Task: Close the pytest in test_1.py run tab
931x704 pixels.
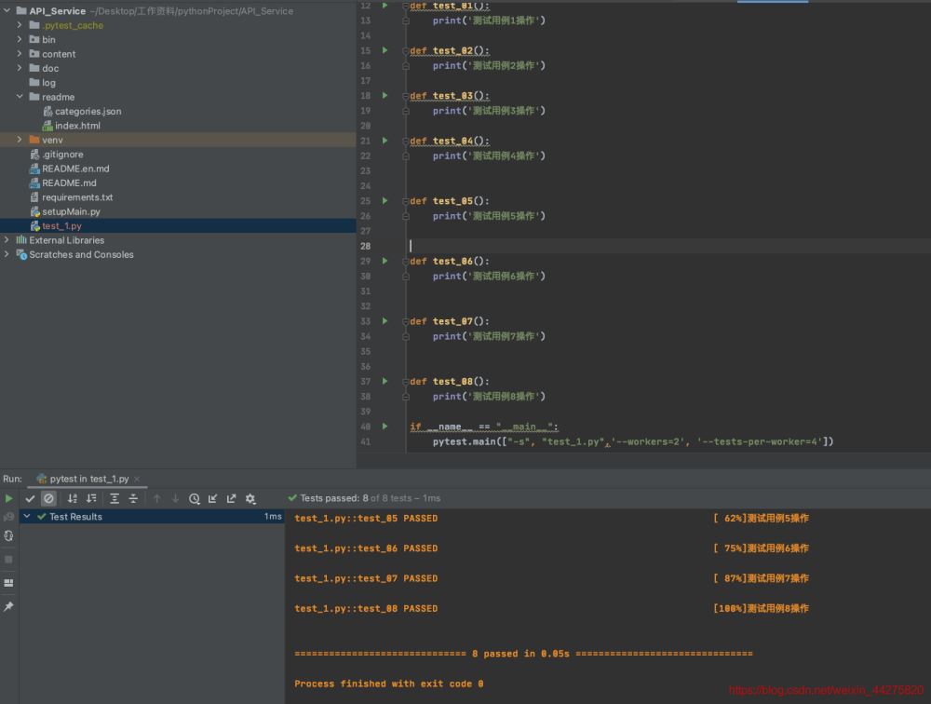Action: pos(138,479)
